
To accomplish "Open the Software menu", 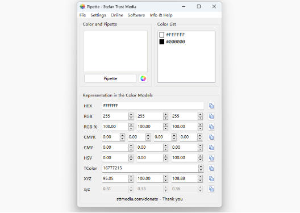I will coord(136,15).
